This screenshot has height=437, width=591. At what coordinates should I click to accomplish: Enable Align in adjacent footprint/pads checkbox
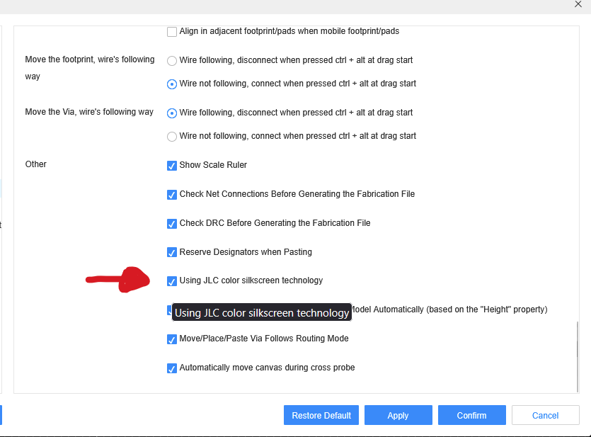pyautogui.click(x=172, y=32)
